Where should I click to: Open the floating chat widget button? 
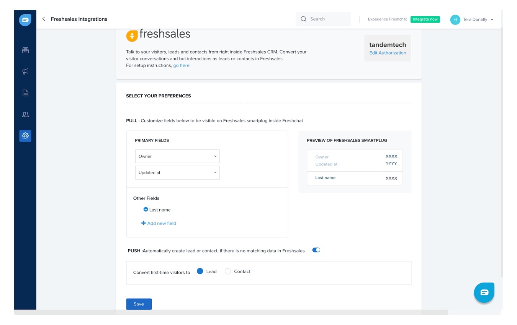(484, 292)
